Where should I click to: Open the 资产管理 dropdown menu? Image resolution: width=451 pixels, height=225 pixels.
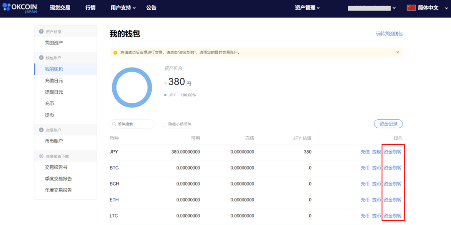tap(307, 8)
